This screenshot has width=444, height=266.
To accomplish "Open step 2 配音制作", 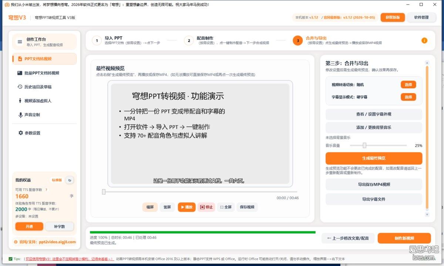I will pyautogui.click(x=226, y=40).
